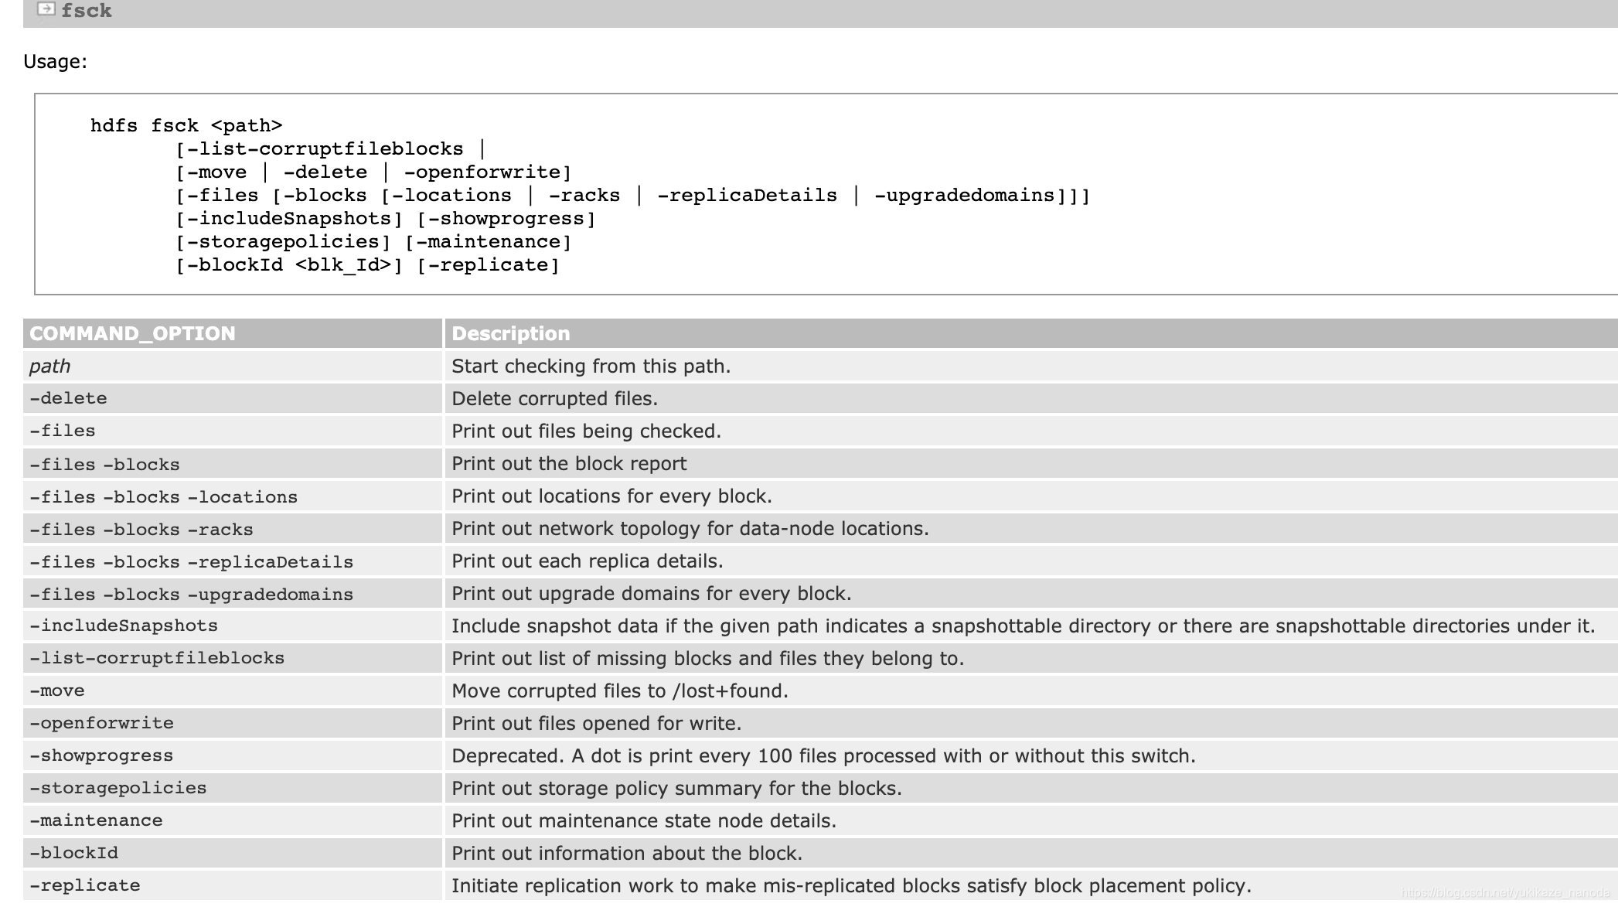1618x907 pixels.
Task: Click the Usage: label text
Action: [55, 62]
